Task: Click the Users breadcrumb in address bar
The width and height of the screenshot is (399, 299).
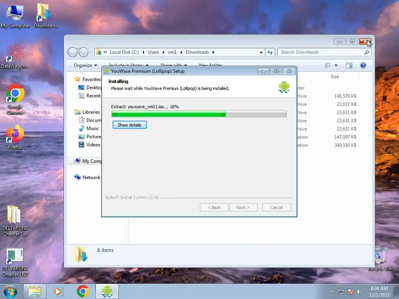Action: coord(154,52)
